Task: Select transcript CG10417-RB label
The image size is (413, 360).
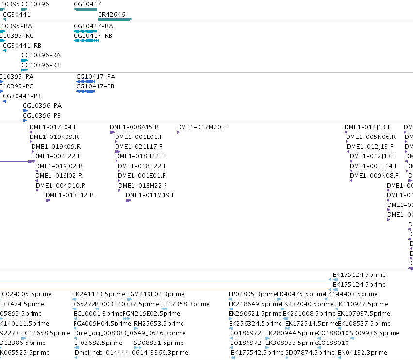Action: point(93,36)
